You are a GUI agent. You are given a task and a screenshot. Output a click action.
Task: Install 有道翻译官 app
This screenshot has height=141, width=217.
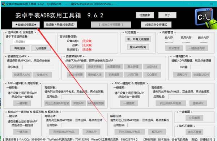tap(114, 67)
